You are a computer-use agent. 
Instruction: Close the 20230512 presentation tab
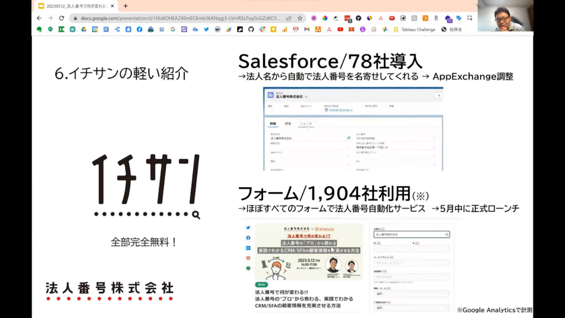113,6
